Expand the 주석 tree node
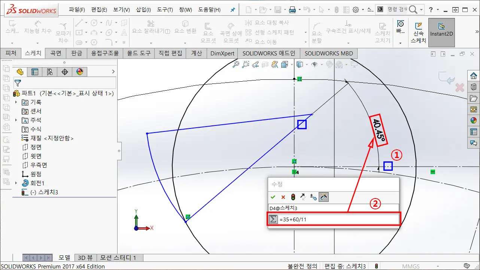This screenshot has height=270, width=480. click(x=16, y=120)
